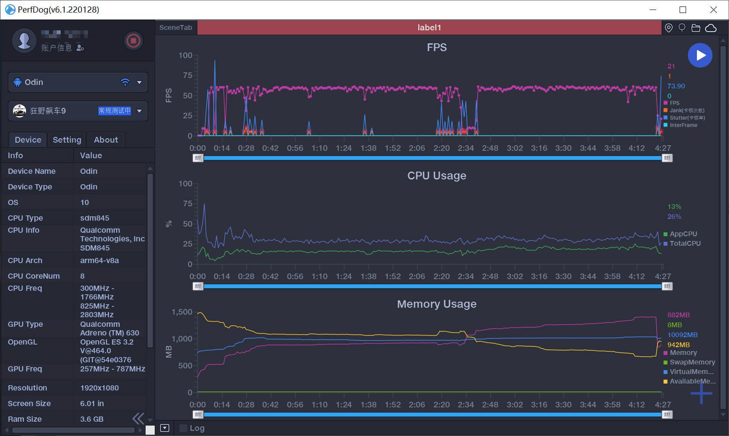Switch to the Setting tab
This screenshot has width=729, height=436.
67,140
